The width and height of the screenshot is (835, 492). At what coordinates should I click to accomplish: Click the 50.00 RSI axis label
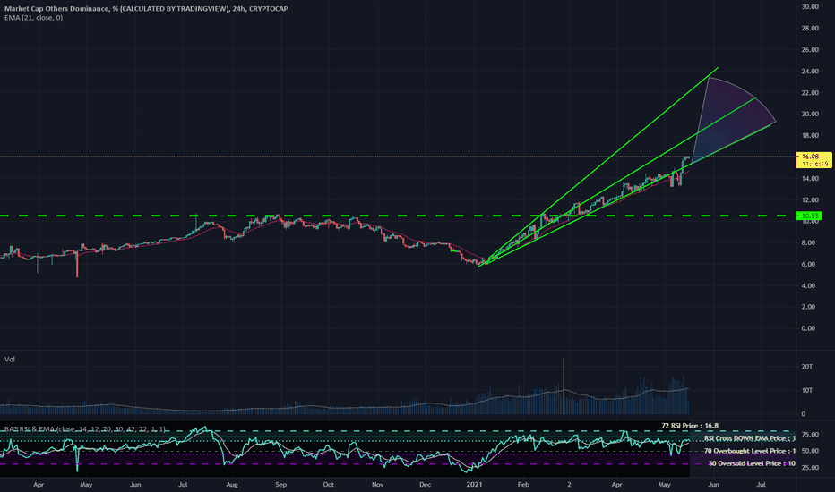810,451
